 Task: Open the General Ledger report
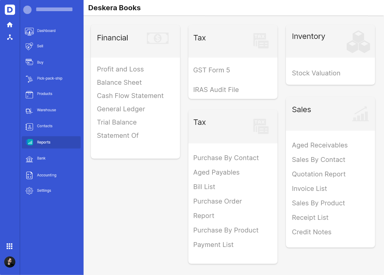point(121,109)
